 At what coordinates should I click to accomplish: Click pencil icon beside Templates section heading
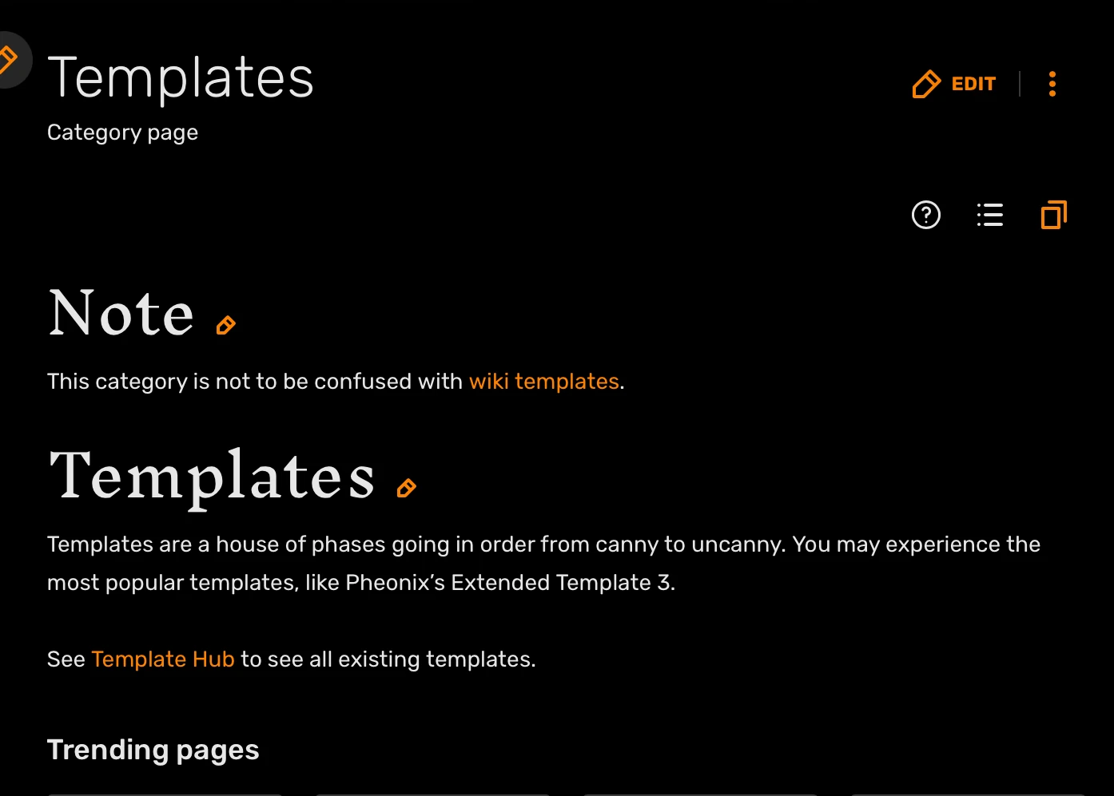tap(407, 488)
